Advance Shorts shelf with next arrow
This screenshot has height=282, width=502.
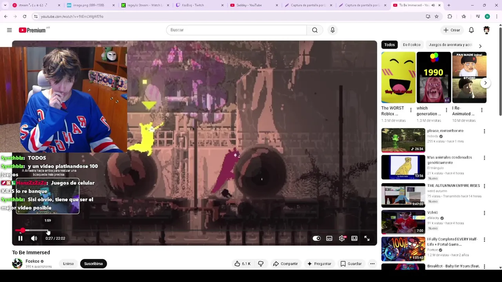[485, 83]
